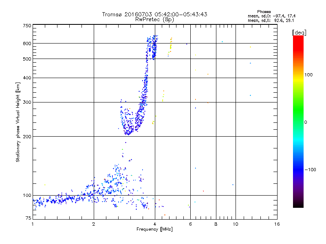This screenshot has width=326, height=244.
Task: Click the '600' y-axis tick label
Action: point(27,44)
